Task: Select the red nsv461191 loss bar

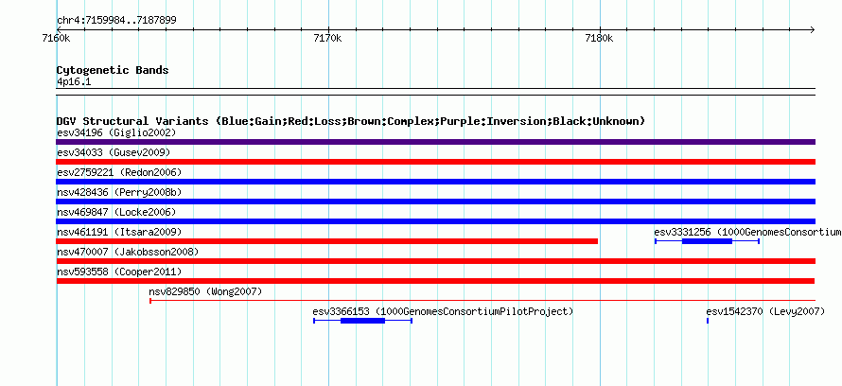Action: click(x=327, y=241)
